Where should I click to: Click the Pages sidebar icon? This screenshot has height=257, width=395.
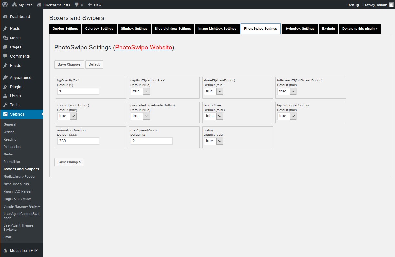pos(5,47)
